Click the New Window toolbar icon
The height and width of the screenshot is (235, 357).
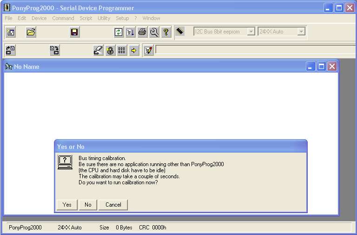pos(10,32)
